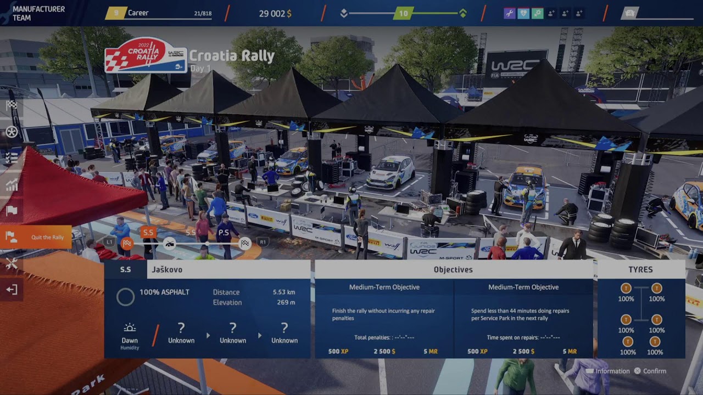Screen dimensions: 703x395
Task: Click the middle Unknown weather forecast
Action: (x=233, y=333)
